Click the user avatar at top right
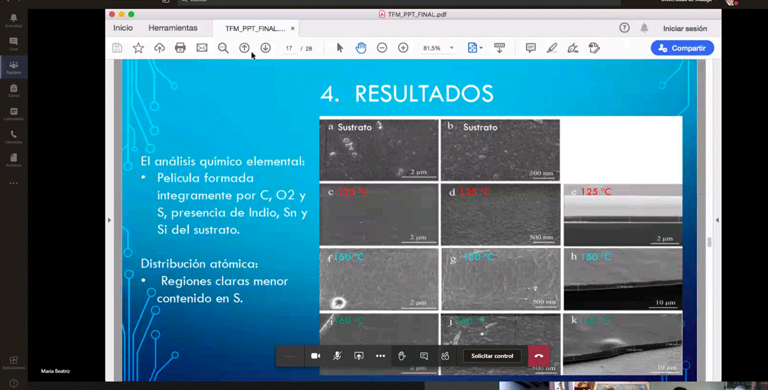 coord(731,2)
